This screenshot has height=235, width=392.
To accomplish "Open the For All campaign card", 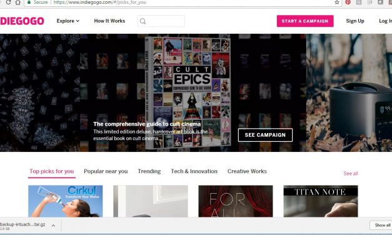I will pos(236,201).
